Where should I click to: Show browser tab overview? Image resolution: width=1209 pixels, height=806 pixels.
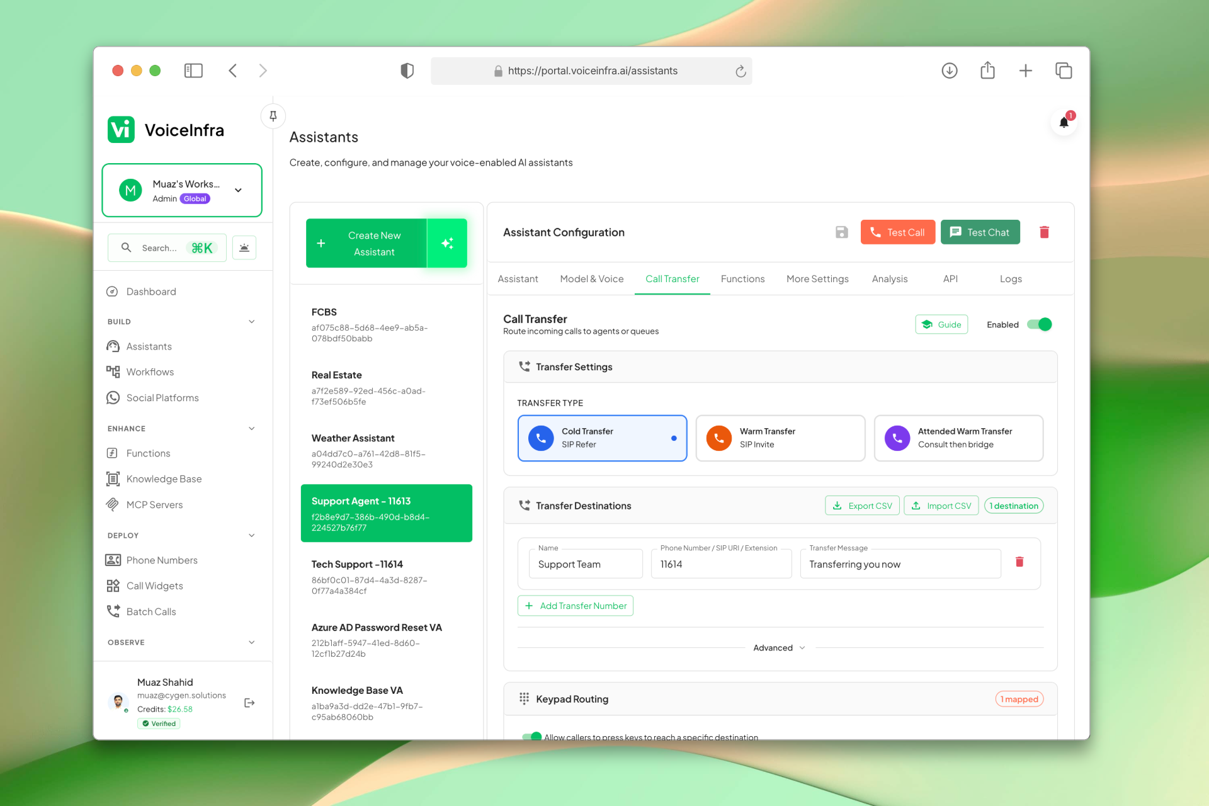coord(1064,71)
